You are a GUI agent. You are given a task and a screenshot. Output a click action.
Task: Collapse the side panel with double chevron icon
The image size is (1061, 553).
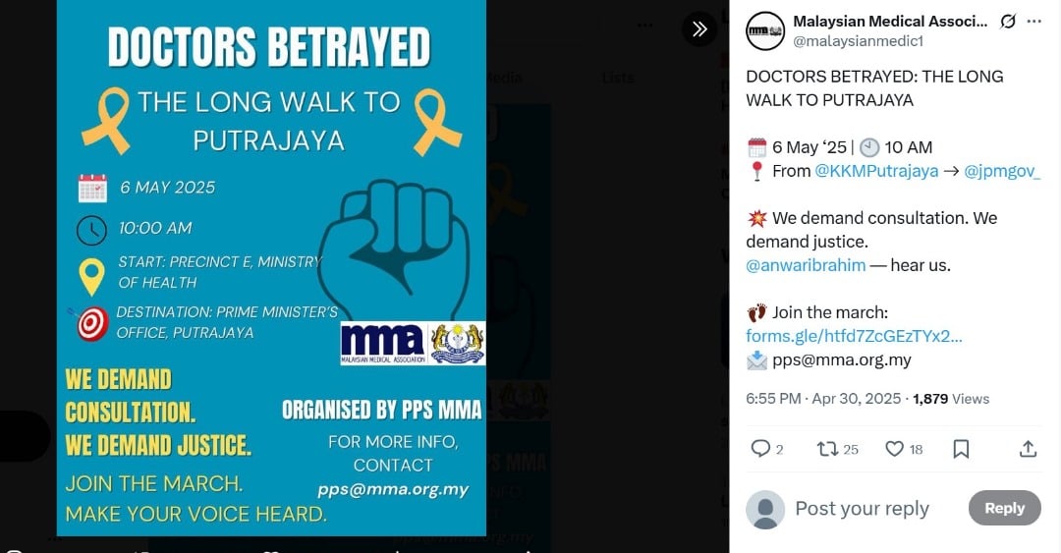pyautogui.click(x=699, y=29)
